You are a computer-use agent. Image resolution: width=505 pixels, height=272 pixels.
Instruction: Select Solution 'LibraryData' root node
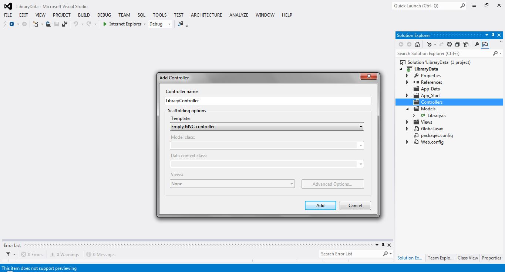pyautogui.click(x=439, y=62)
